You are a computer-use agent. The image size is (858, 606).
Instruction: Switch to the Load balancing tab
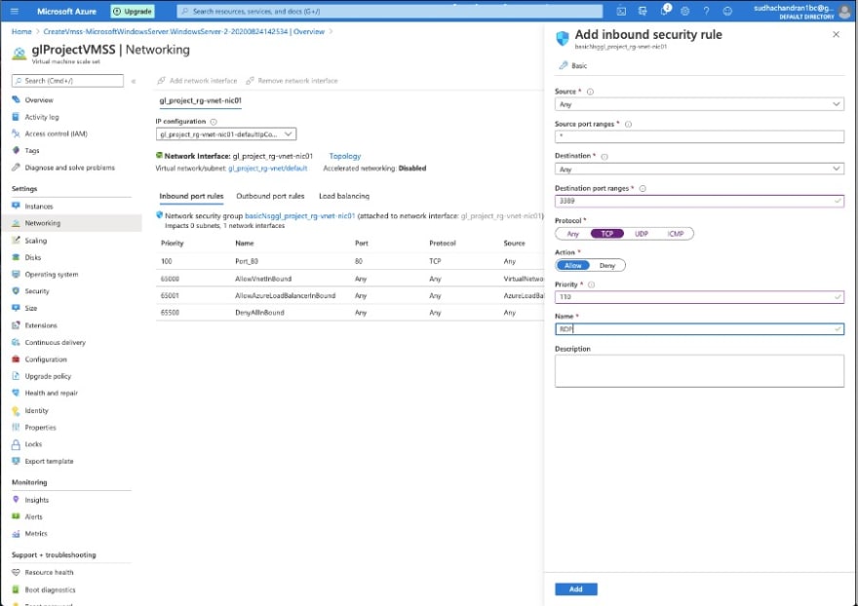pyautogui.click(x=343, y=196)
